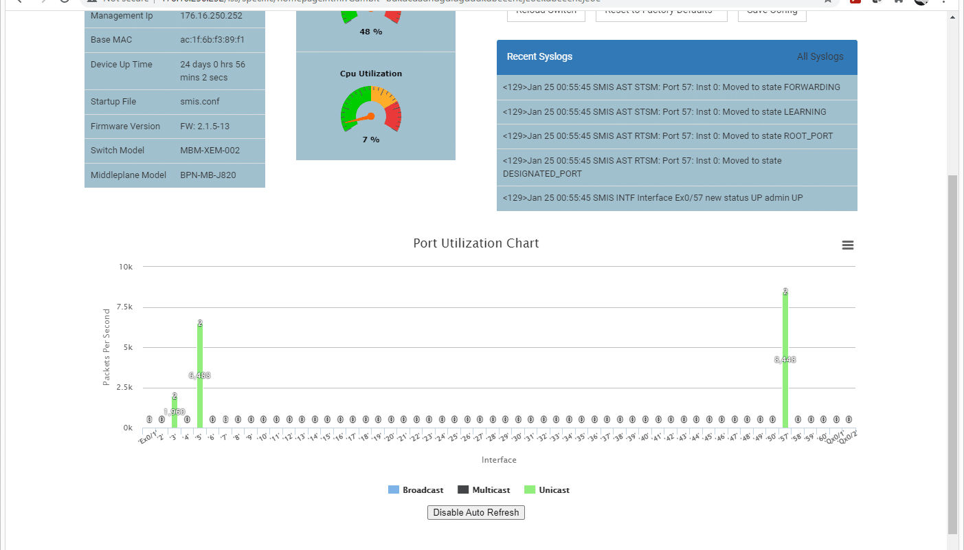Click the Middleplane Model value BPN-MB-J820

coord(208,175)
